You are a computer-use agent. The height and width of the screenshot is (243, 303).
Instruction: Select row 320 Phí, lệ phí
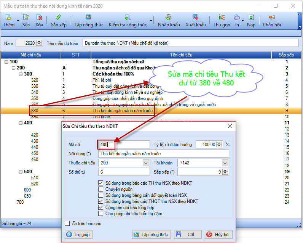[151, 80]
